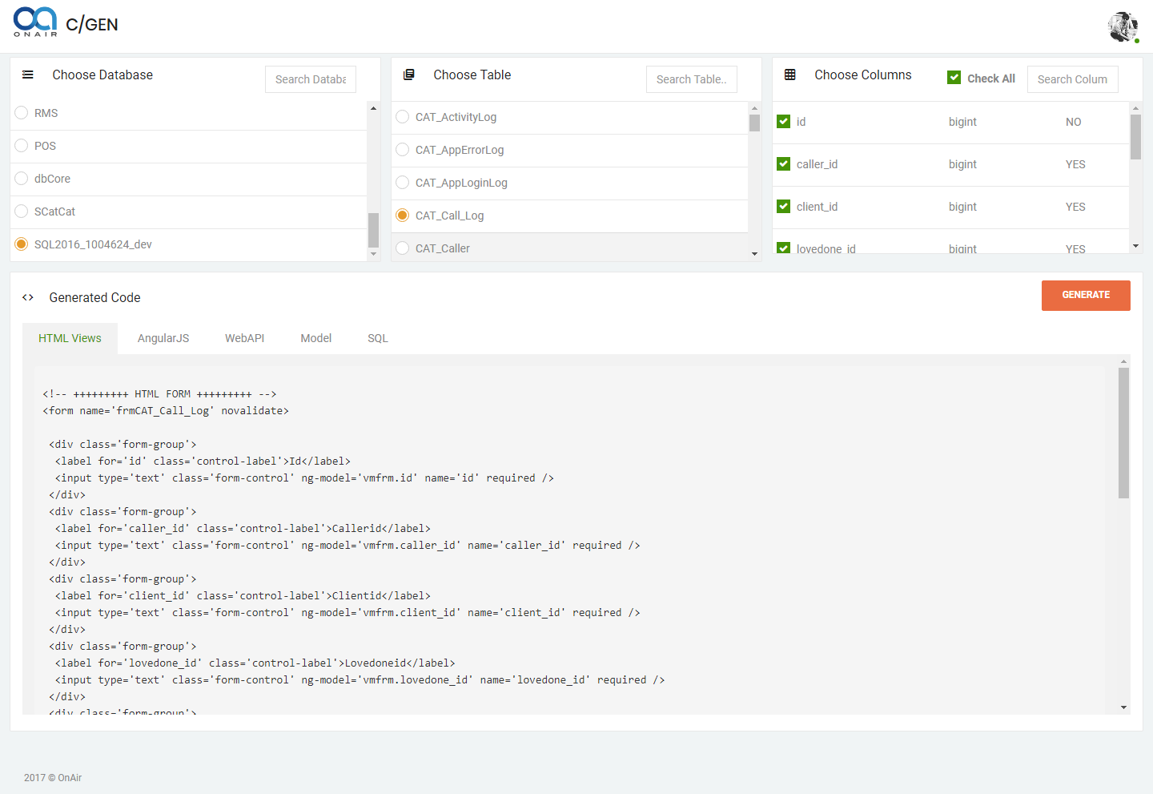Click the table list scroll-up arrow

point(754,107)
